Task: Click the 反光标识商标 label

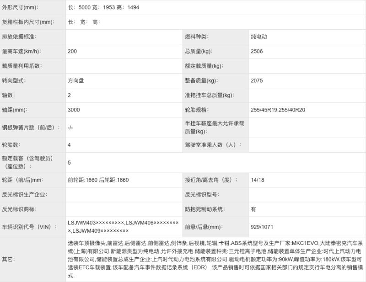Action: 19,209
